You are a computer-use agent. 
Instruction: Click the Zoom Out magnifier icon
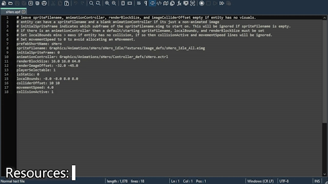(114, 3)
